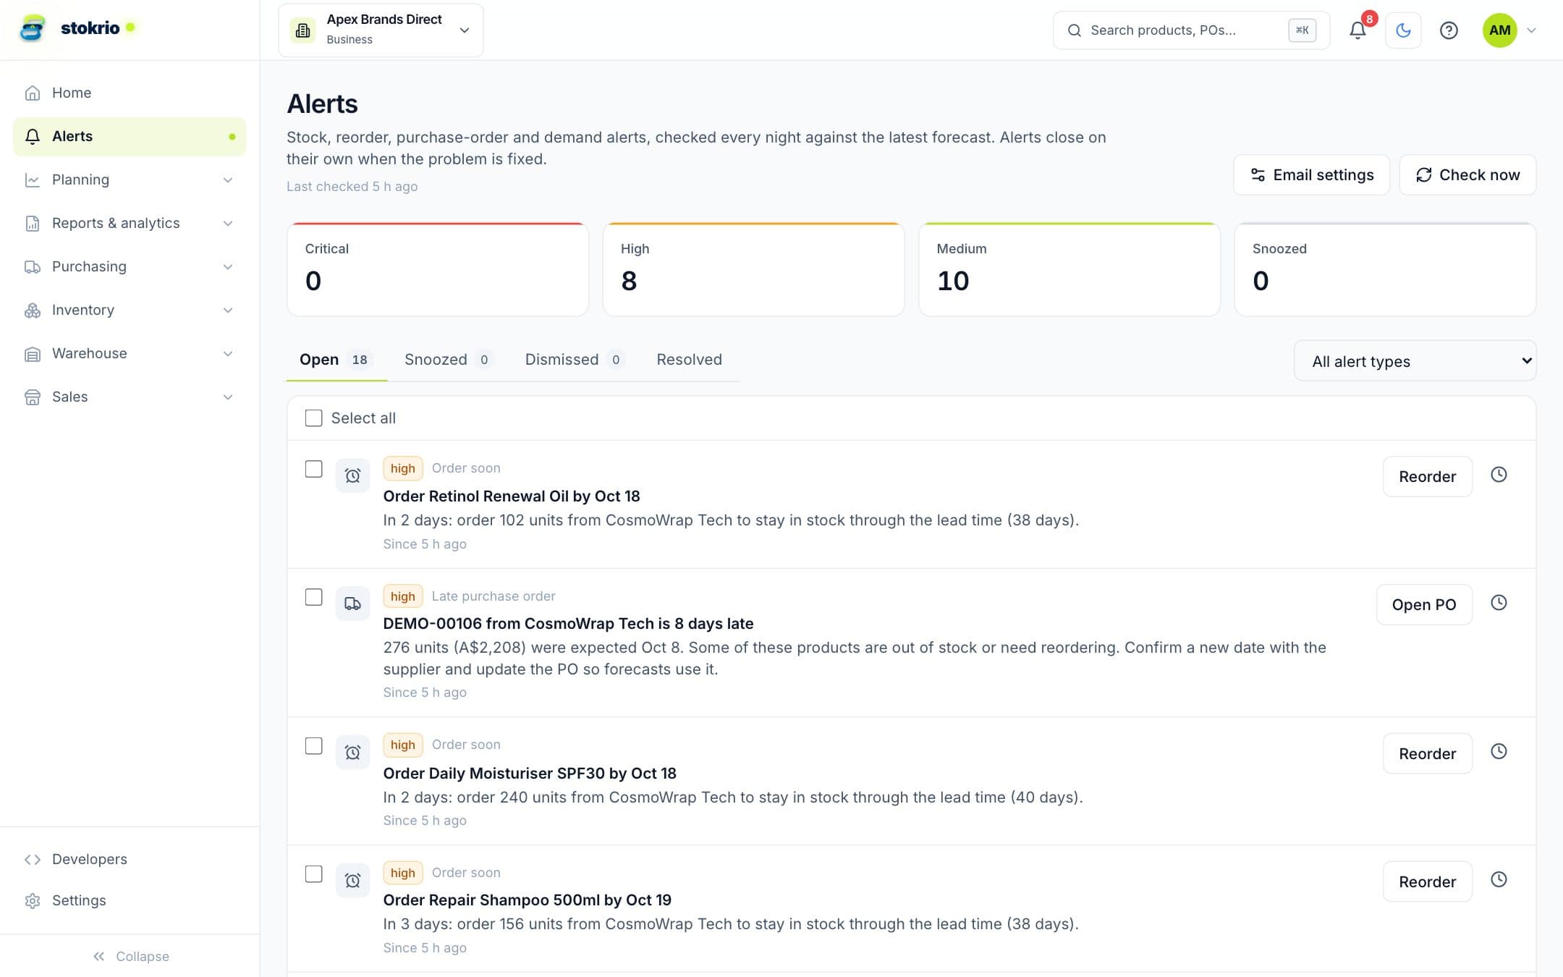
Task: Click the stokrio logo icon
Action: point(32,28)
